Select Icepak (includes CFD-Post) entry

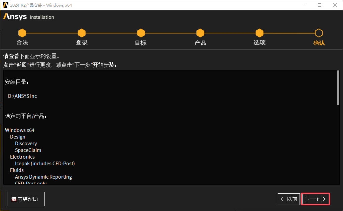point(45,163)
